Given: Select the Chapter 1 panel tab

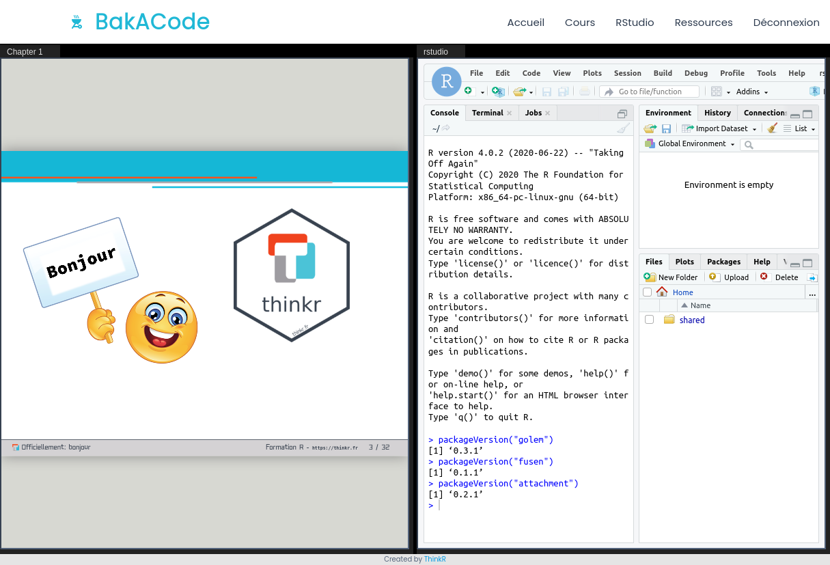Looking at the screenshot, I should 30,51.
